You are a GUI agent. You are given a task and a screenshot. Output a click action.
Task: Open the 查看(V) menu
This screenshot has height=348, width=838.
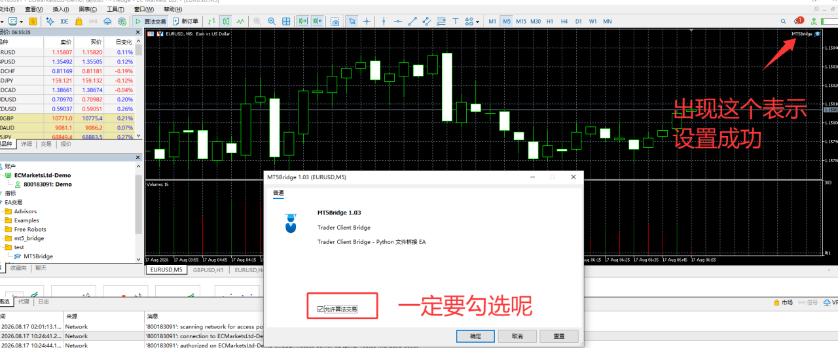[x=34, y=10]
